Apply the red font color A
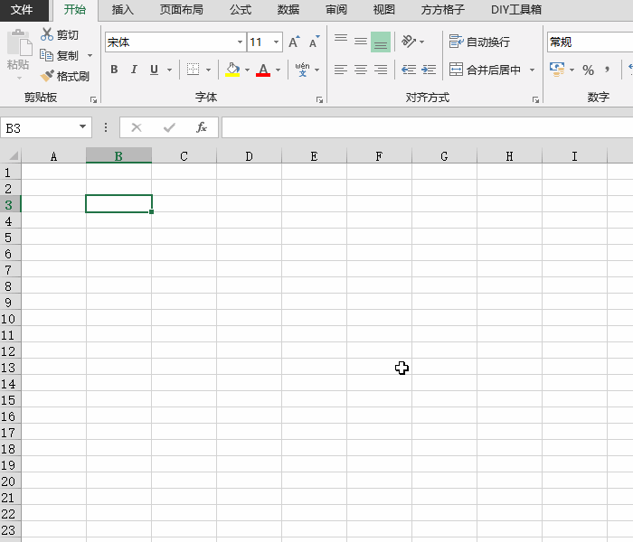The height and width of the screenshot is (542, 633). point(263,70)
